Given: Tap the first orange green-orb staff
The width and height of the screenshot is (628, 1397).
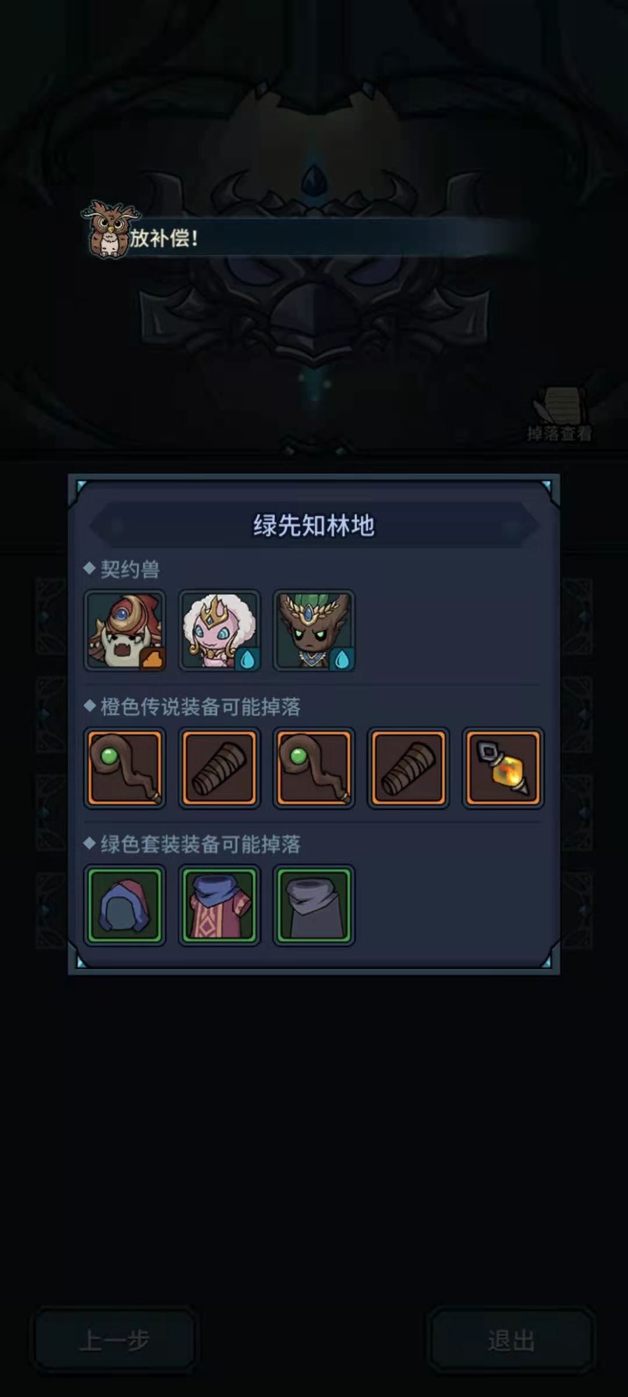Looking at the screenshot, I should point(125,768).
